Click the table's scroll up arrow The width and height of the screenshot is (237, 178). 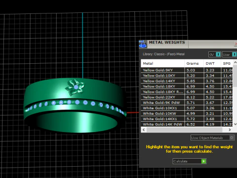(x=235, y=62)
